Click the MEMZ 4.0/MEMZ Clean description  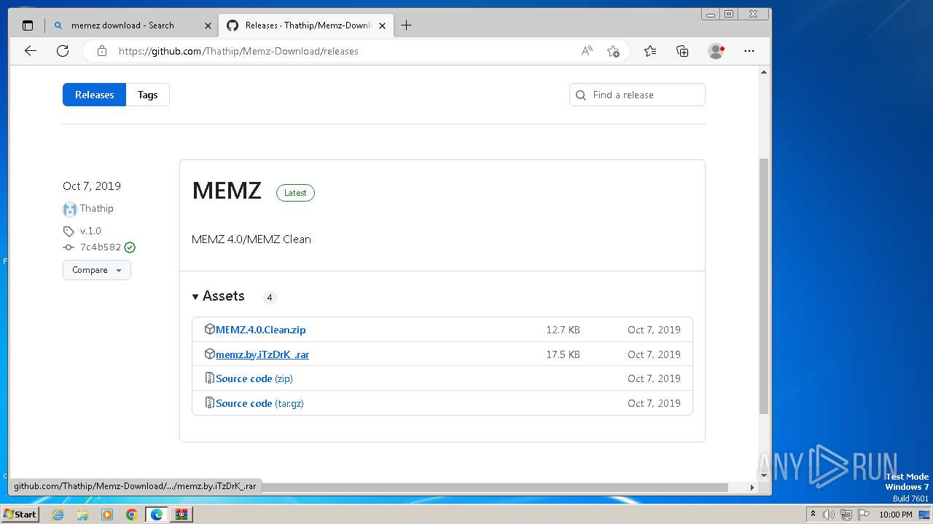coord(251,239)
